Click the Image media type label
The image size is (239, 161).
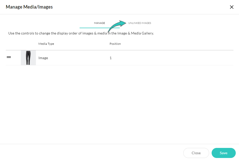[x=43, y=58]
